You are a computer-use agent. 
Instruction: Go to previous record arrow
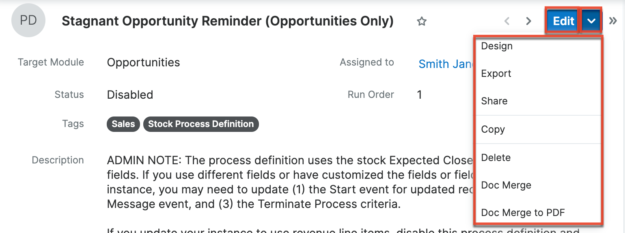click(507, 21)
